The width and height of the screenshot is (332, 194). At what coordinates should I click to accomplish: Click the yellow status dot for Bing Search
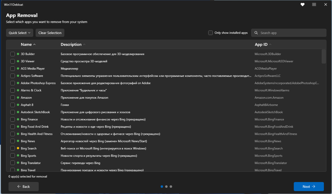pos(18,148)
